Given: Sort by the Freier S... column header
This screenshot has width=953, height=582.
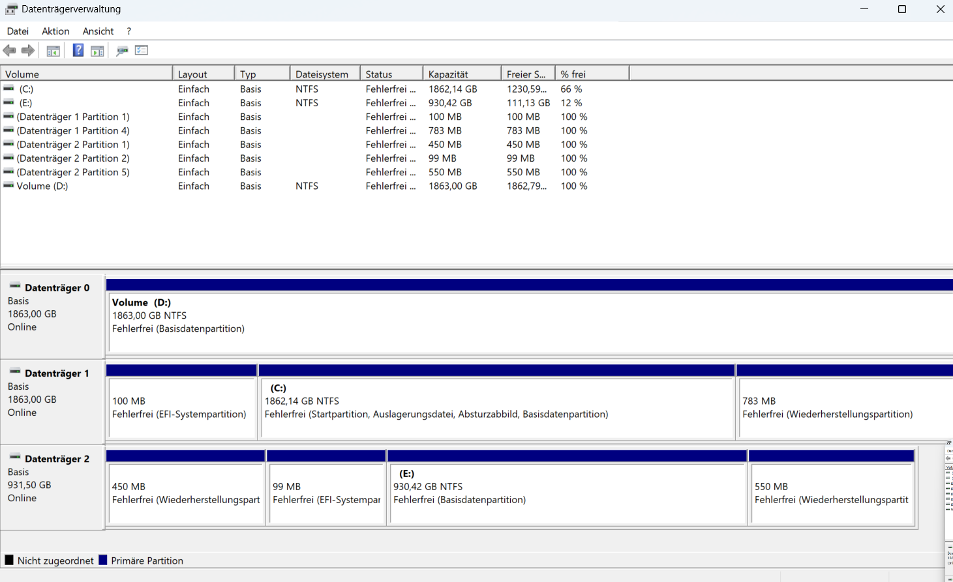Looking at the screenshot, I should [x=528, y=74].
